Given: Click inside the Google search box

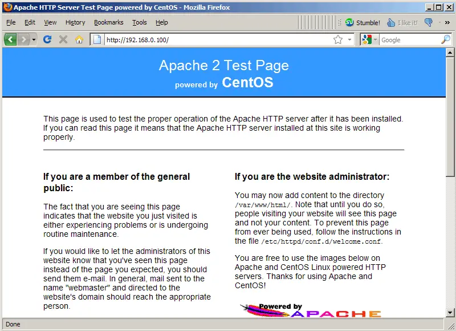Looking at the screenshot, I should [x=410, y=39].
